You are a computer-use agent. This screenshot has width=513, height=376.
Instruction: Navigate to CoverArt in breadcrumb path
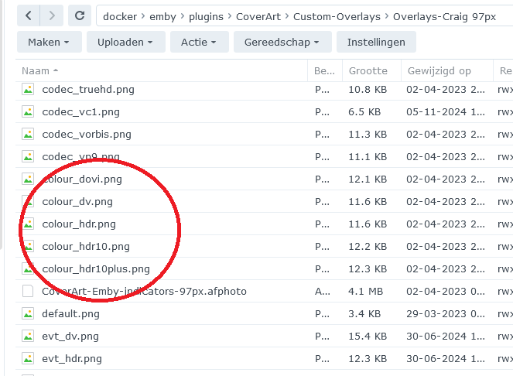258,16
